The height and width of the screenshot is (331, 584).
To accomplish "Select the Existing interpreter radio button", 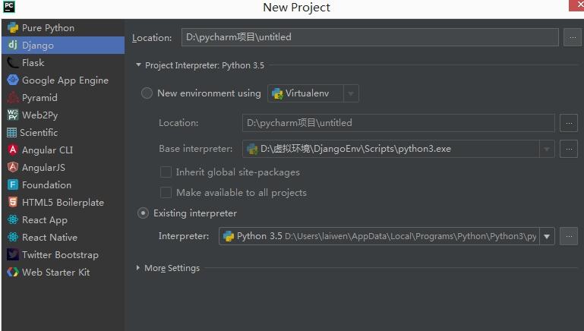I will point(143,213).
